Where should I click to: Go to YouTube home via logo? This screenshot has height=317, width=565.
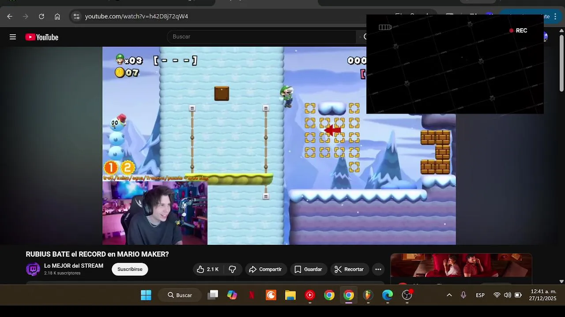42,37
